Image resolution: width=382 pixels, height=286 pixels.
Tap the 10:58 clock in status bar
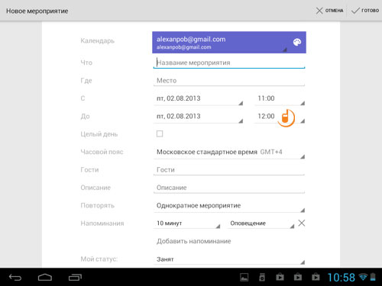click(341, 278)
